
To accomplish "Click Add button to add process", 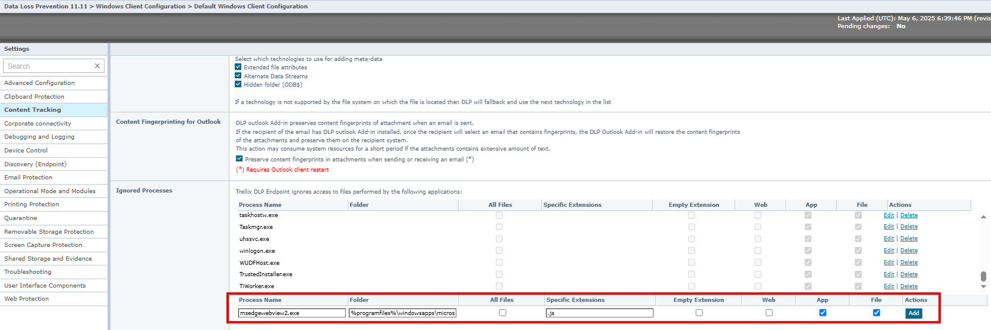I will click(x=913, y=313).
